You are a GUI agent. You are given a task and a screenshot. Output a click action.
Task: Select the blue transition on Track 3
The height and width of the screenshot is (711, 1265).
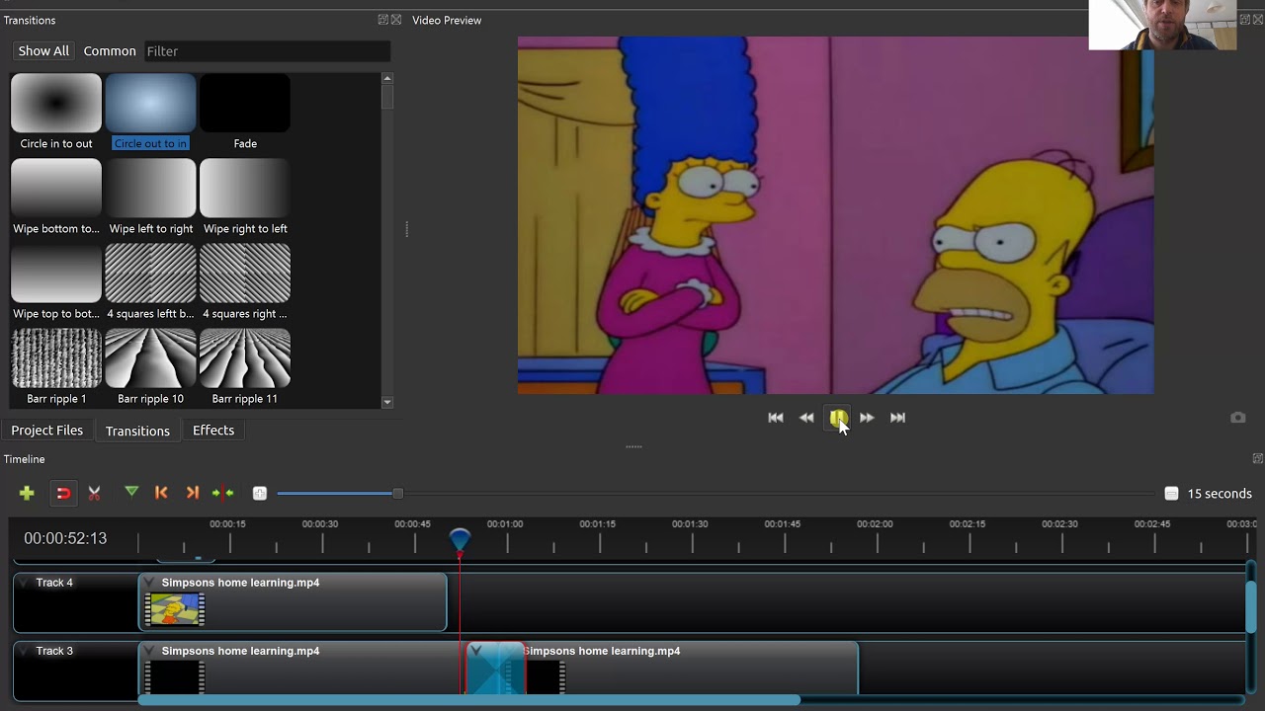[495, 670]
